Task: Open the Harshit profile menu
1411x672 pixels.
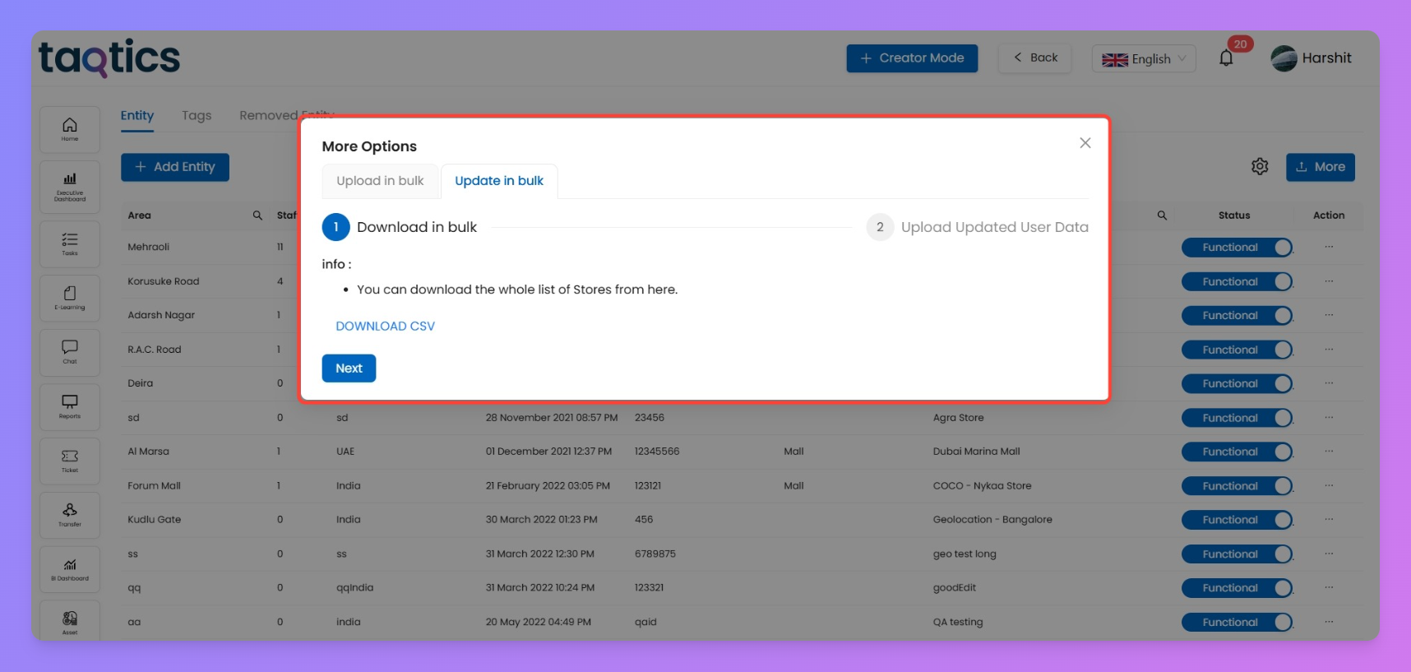Action: (x=1311, y=58)
